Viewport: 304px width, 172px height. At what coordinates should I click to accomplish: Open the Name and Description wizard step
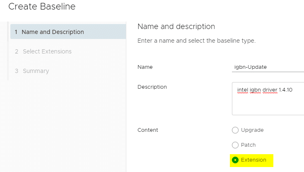click(68, 31)
